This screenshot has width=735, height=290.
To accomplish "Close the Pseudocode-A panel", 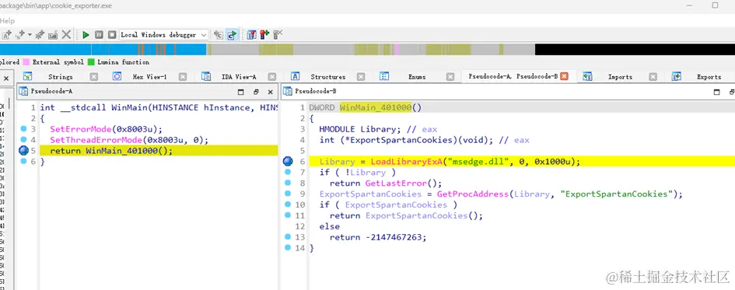I will [x=271, y=92].
